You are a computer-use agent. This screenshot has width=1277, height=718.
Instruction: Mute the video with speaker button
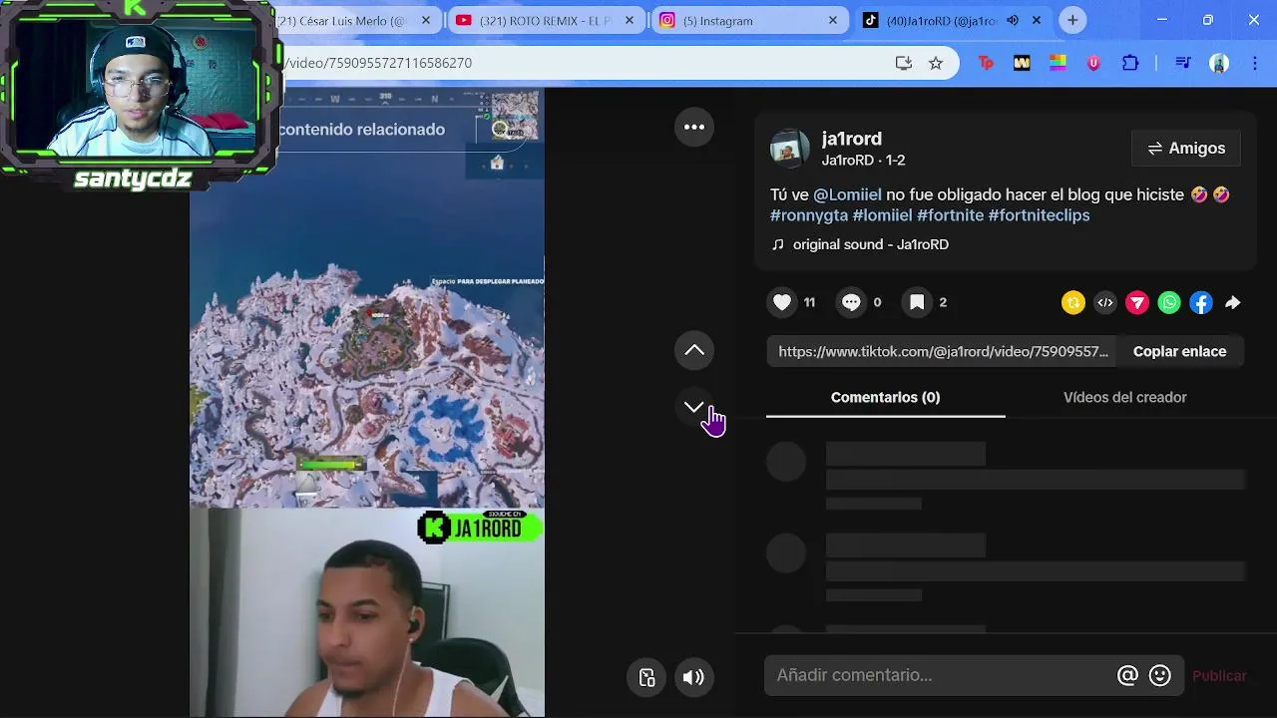click(x=693, y=677)
